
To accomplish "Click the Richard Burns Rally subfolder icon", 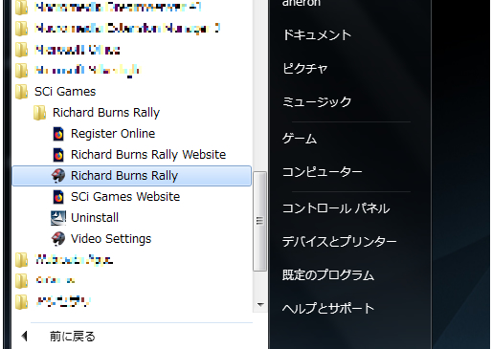I will tap(40, 113).
